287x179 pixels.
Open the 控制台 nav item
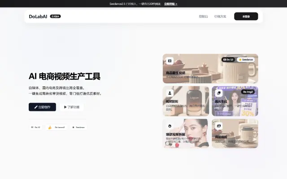click(x=203, y=17)
